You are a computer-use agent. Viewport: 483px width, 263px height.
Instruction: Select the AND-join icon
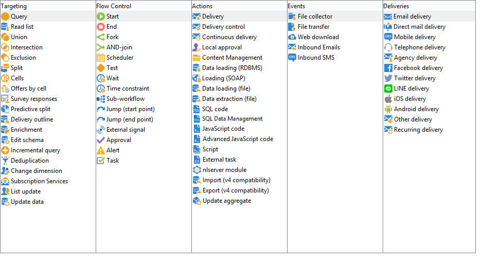coord(101,47)
